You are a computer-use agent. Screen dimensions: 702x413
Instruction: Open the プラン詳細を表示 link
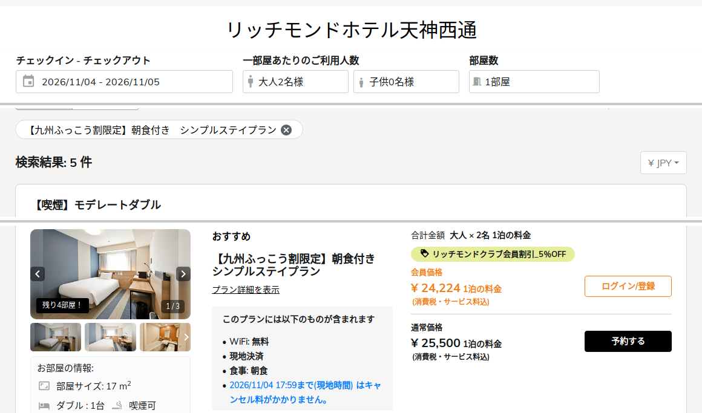(x=246, y=290)
